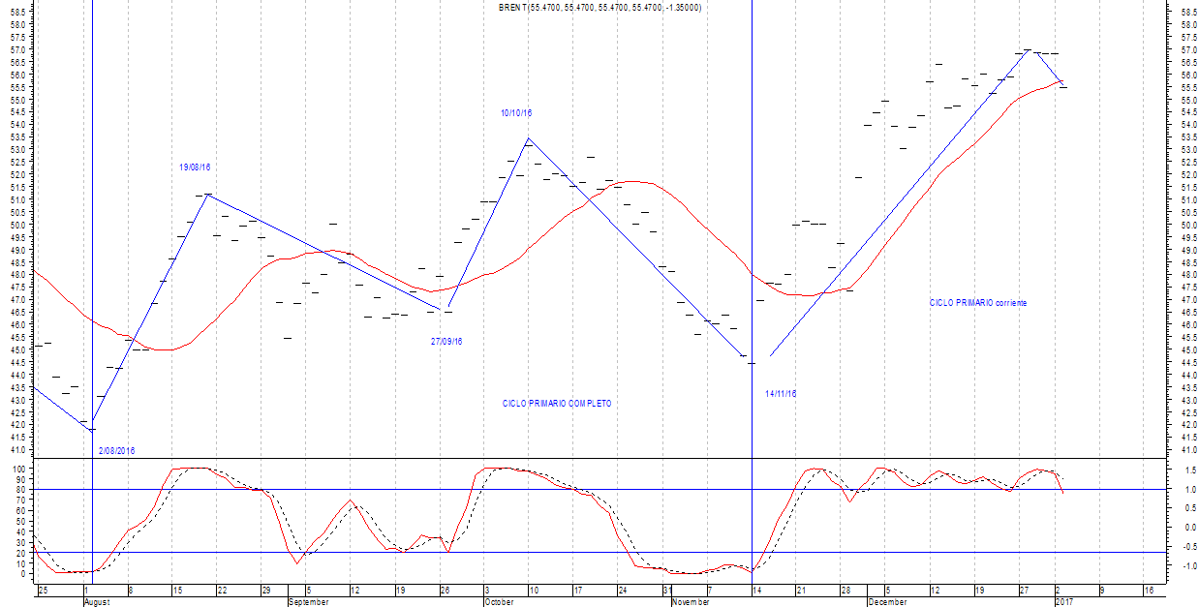1199x607 pixels.
Task: Select the December month label
Action: pos(887,601)
